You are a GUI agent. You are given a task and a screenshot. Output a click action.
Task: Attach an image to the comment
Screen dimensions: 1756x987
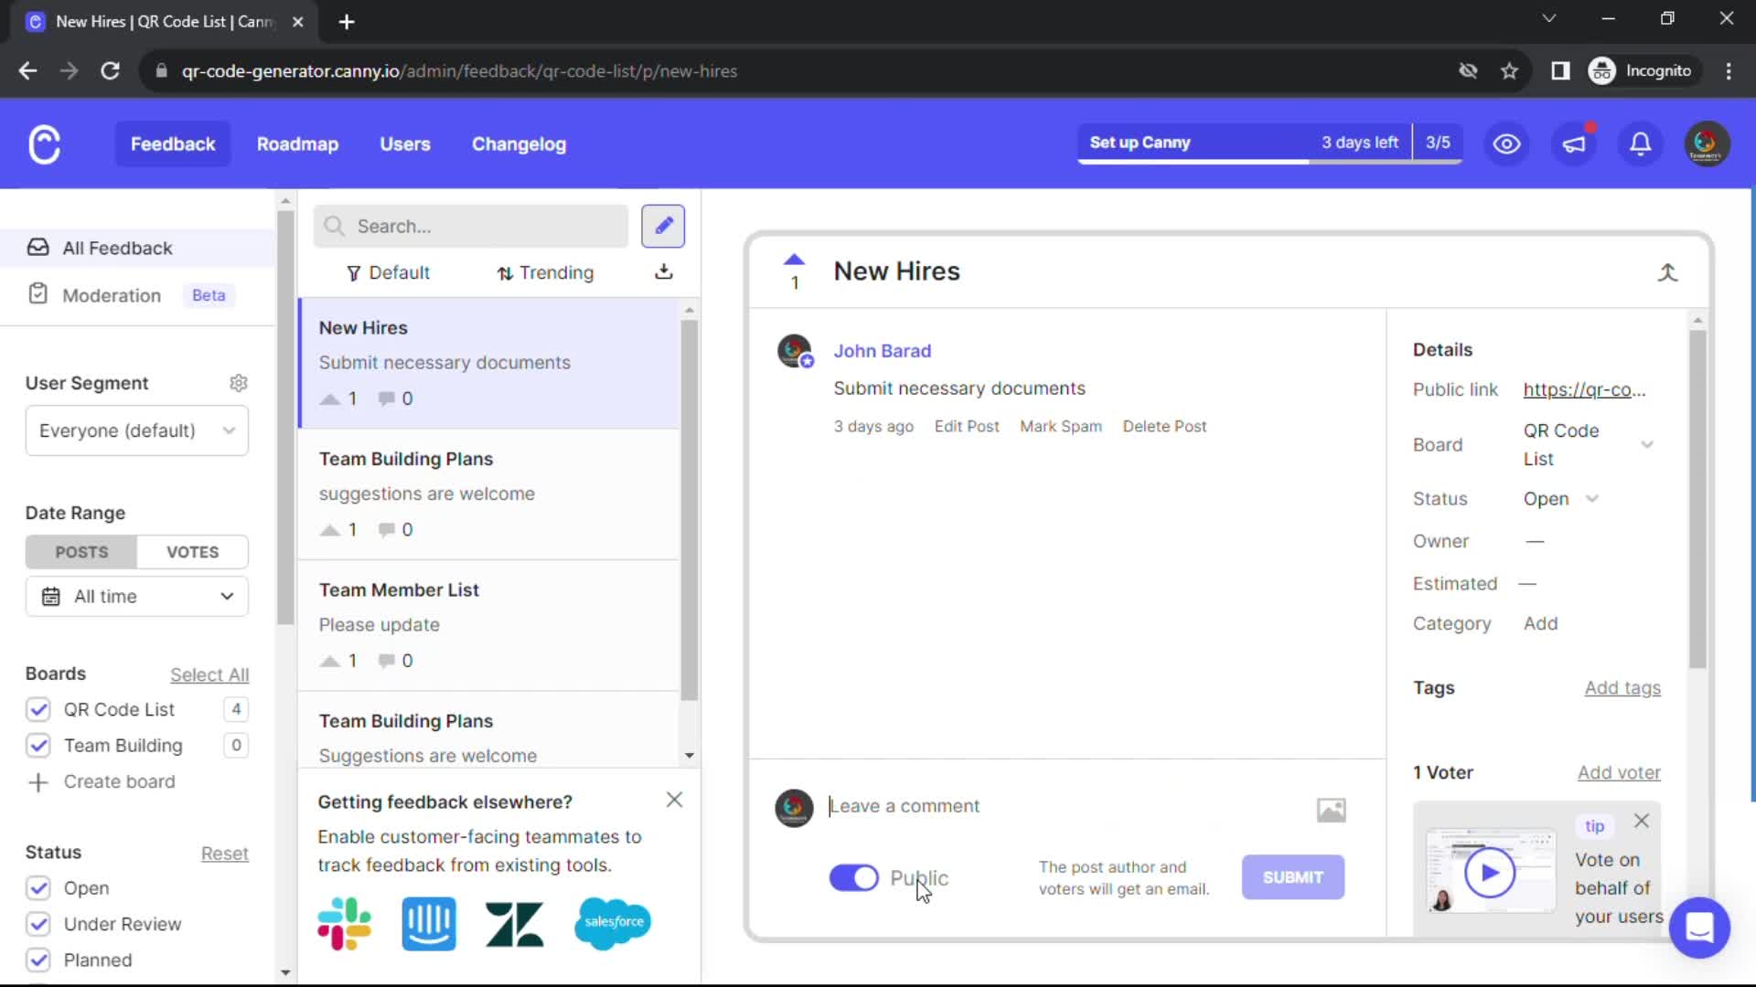coord(1331,810)
